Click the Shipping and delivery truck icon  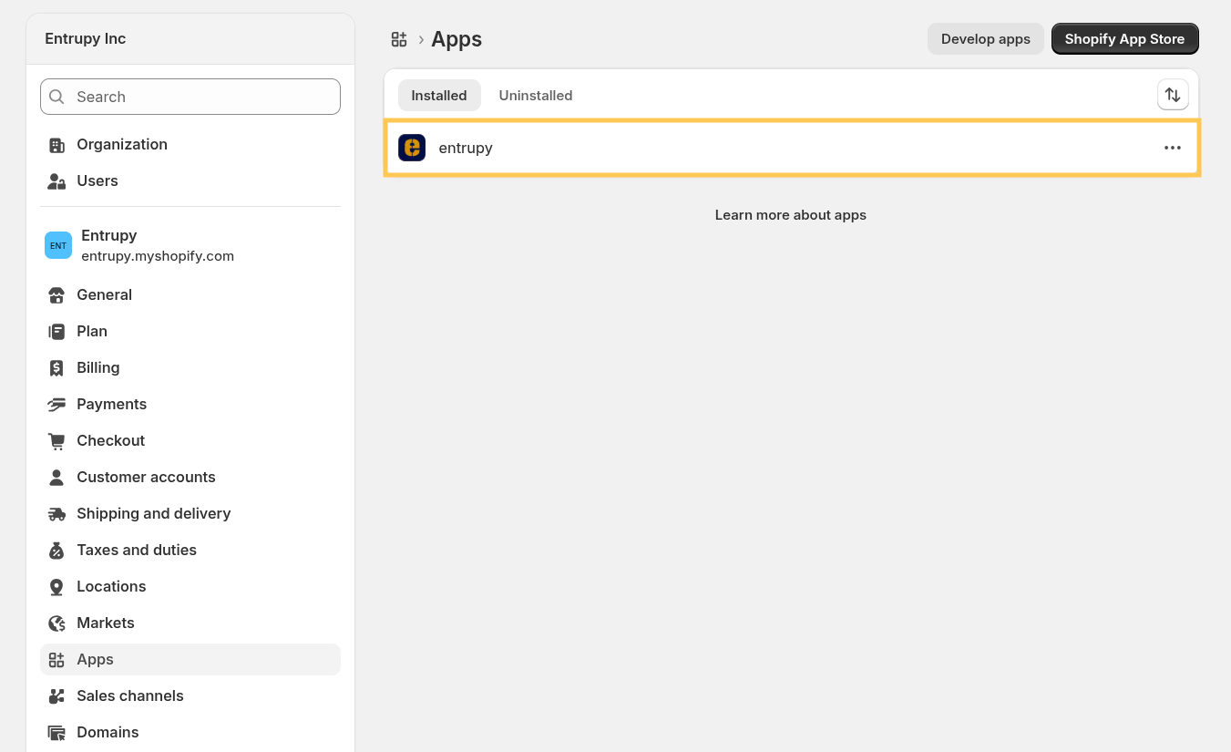click(56, 514)
